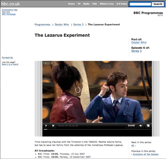Click the video time counter 00:00:15

pyautogui.click(x=68, y=126)
